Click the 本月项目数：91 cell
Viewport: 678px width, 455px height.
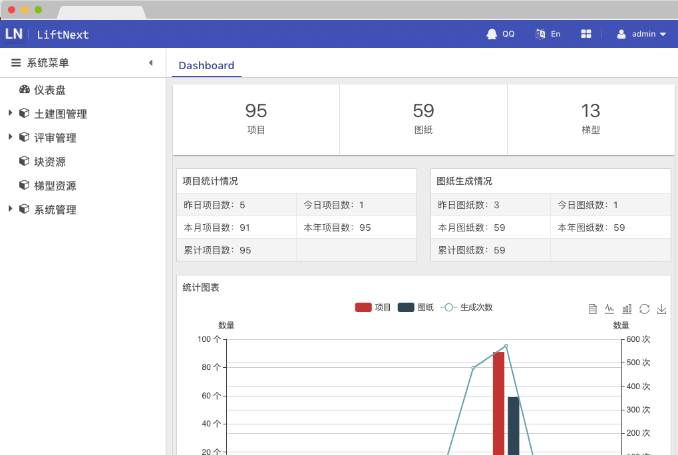click(x=236, y=227)
